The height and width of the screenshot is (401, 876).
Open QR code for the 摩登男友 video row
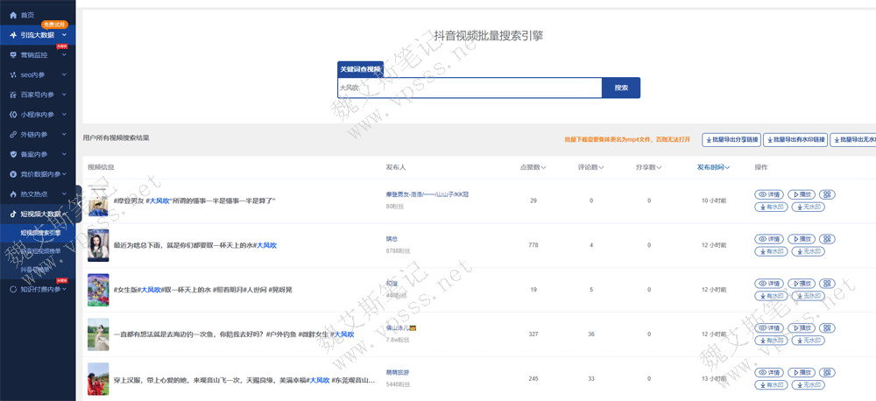829,194
